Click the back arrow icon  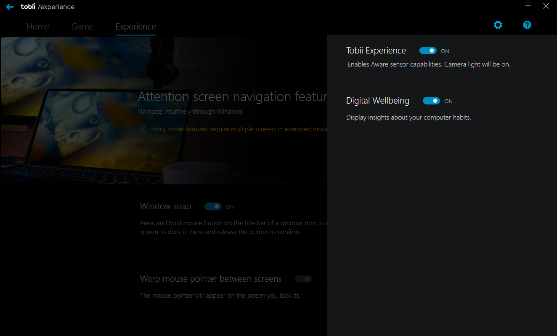pos(10,7)
